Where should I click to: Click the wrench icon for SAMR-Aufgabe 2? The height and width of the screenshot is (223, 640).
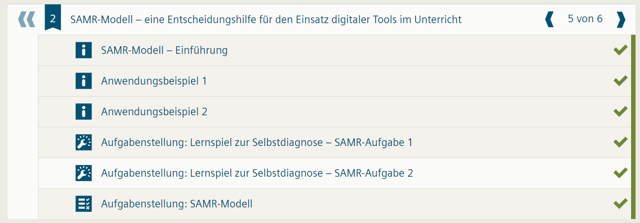(83, 173)
